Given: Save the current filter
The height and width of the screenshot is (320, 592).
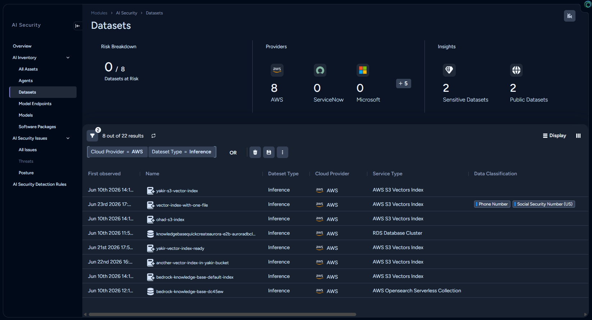Looking at the screenshot, I should coord(269,152).
